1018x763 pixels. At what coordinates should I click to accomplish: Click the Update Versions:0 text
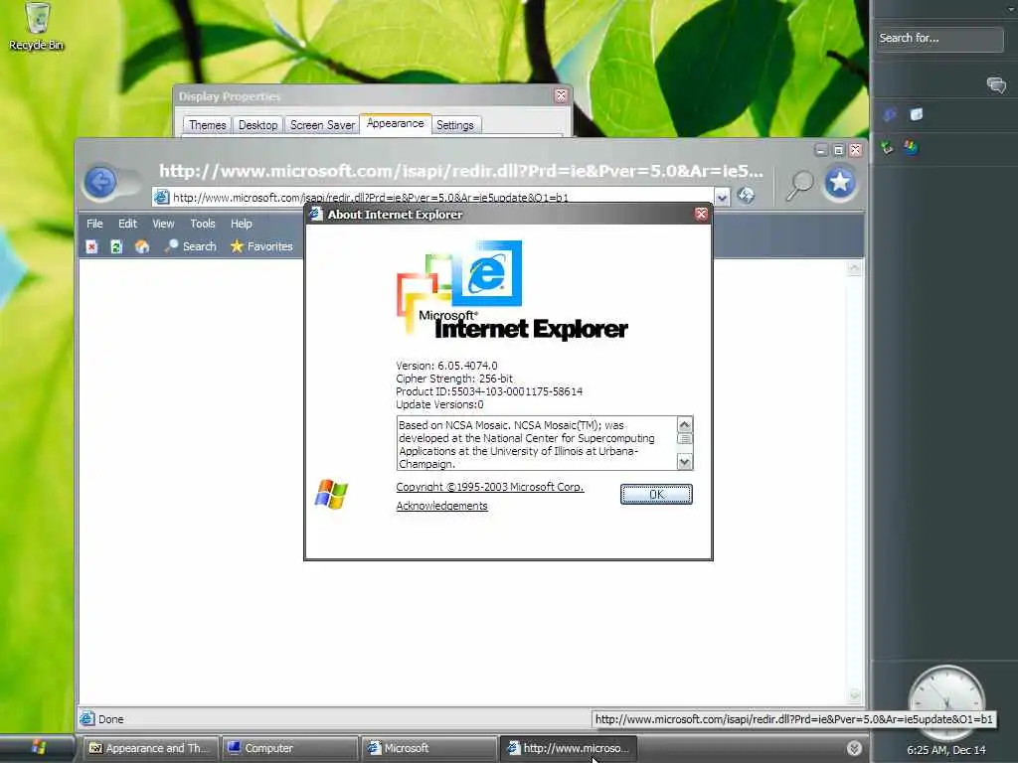point(439,404)
